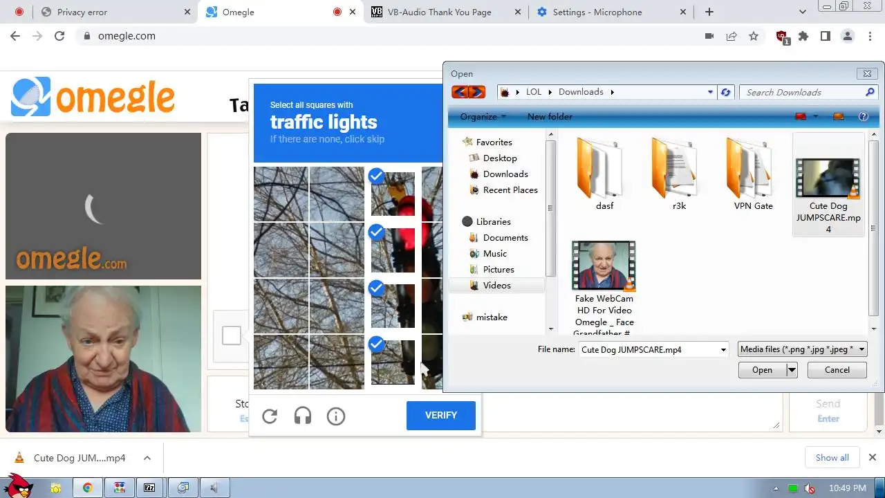Get an audio captcha challenge via headphones icon
885x498 pixels.
pyautogui.click(x=303, y=416)
